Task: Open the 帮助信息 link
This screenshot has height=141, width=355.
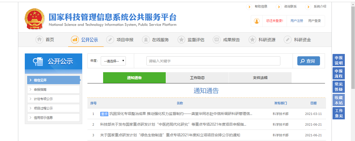Action: (x=261, y=7)
